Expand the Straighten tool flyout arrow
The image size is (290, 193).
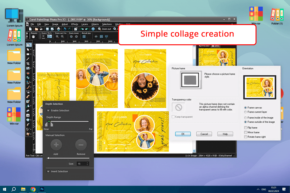pyautogui.click(x=31, y=68)
